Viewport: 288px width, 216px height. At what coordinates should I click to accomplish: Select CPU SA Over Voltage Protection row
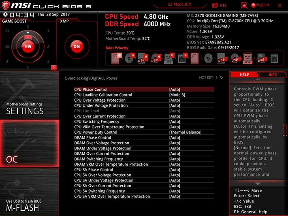[x=144, y=175]
